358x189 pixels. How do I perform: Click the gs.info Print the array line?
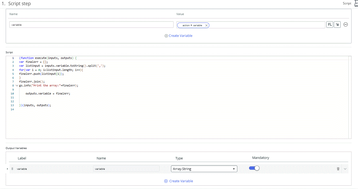pos(49,85)
